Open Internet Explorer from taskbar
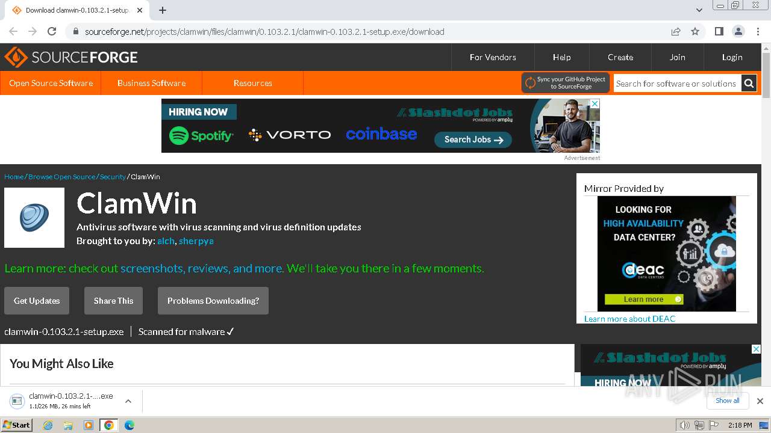The height and width of the screenshot is (433, 771). tap(48, 425)
